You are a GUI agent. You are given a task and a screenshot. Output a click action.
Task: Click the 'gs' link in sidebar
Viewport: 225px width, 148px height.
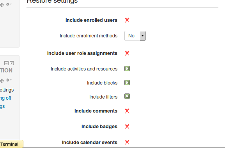click(x=2, y=106)
